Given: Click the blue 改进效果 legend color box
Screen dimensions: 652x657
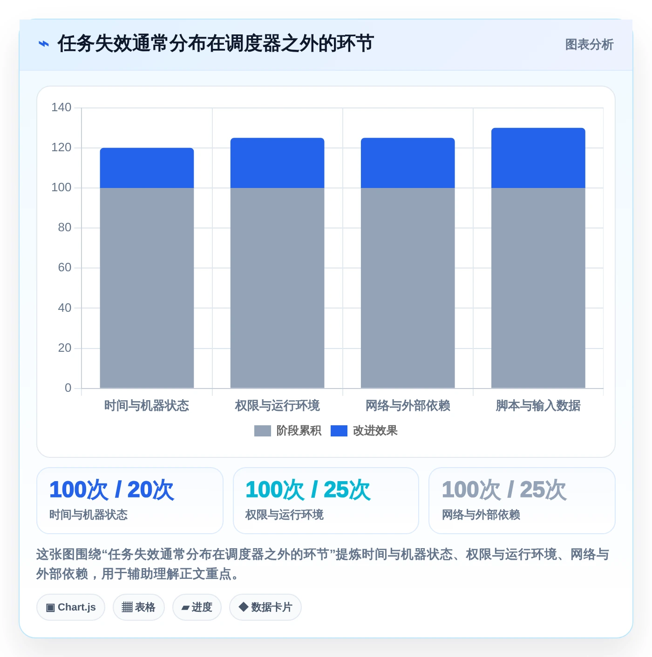Looking at the screenshot, I should (339, 431).
